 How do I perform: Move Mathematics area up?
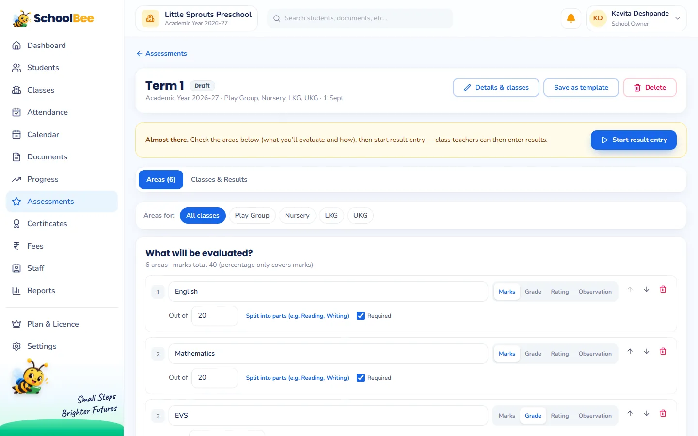click(630, 351)
